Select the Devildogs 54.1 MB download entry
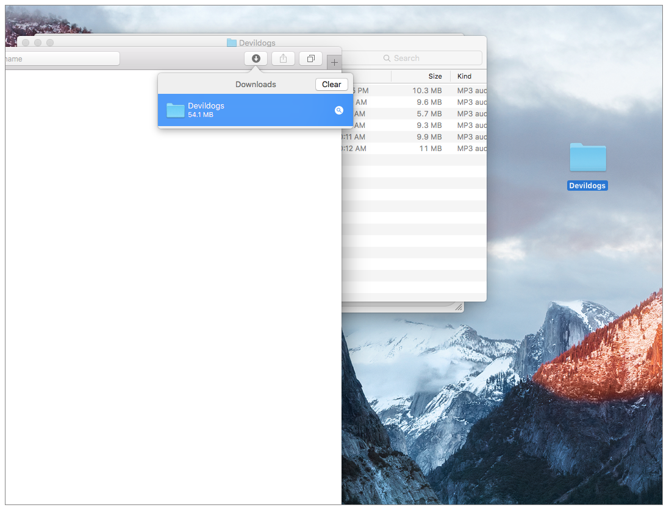This screenshot has width=669, height=513. coord(244,110)
